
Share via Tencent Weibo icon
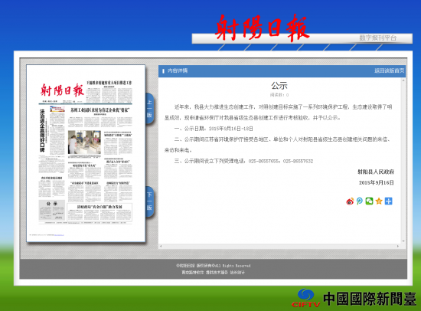[360, 201]
